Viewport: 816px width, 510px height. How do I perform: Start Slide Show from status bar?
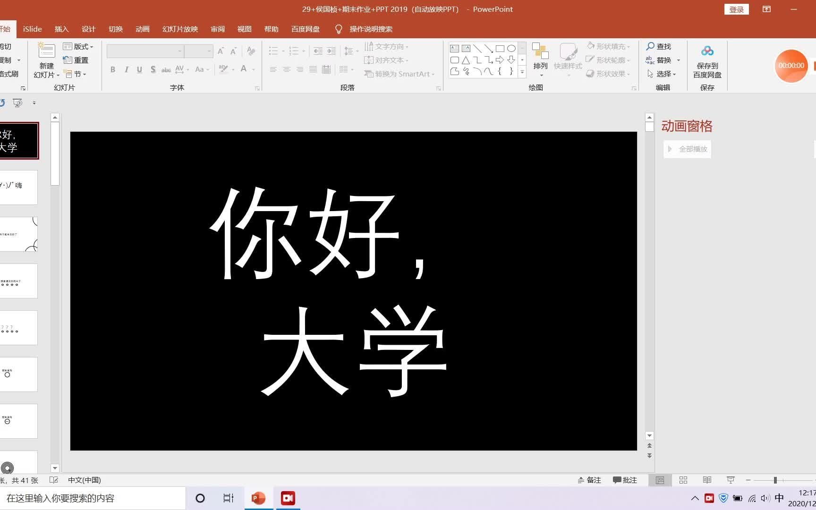coord(731,480)
